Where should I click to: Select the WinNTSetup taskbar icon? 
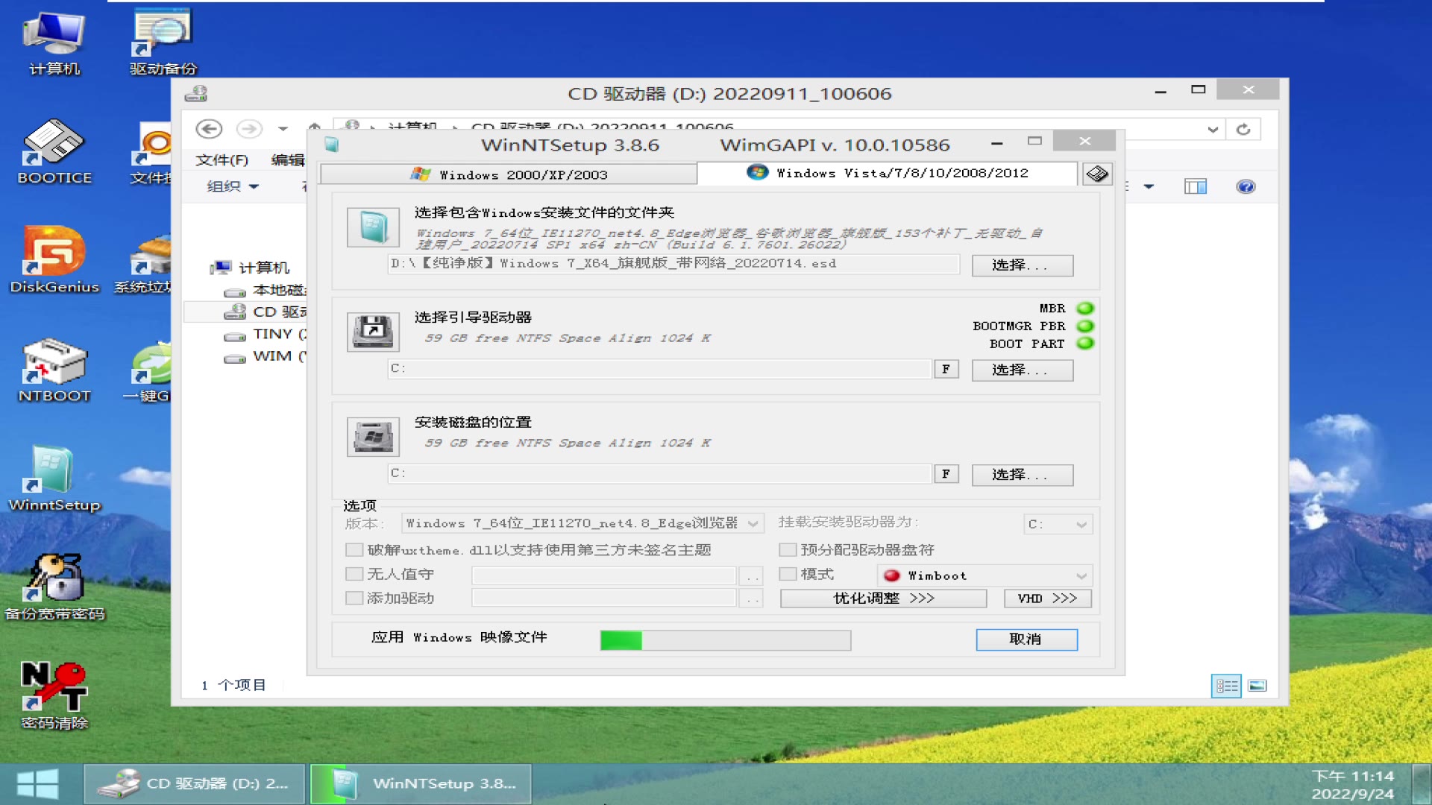click(420, 783)
